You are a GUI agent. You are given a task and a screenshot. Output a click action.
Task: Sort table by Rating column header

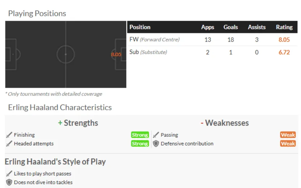tap(284, 27)
